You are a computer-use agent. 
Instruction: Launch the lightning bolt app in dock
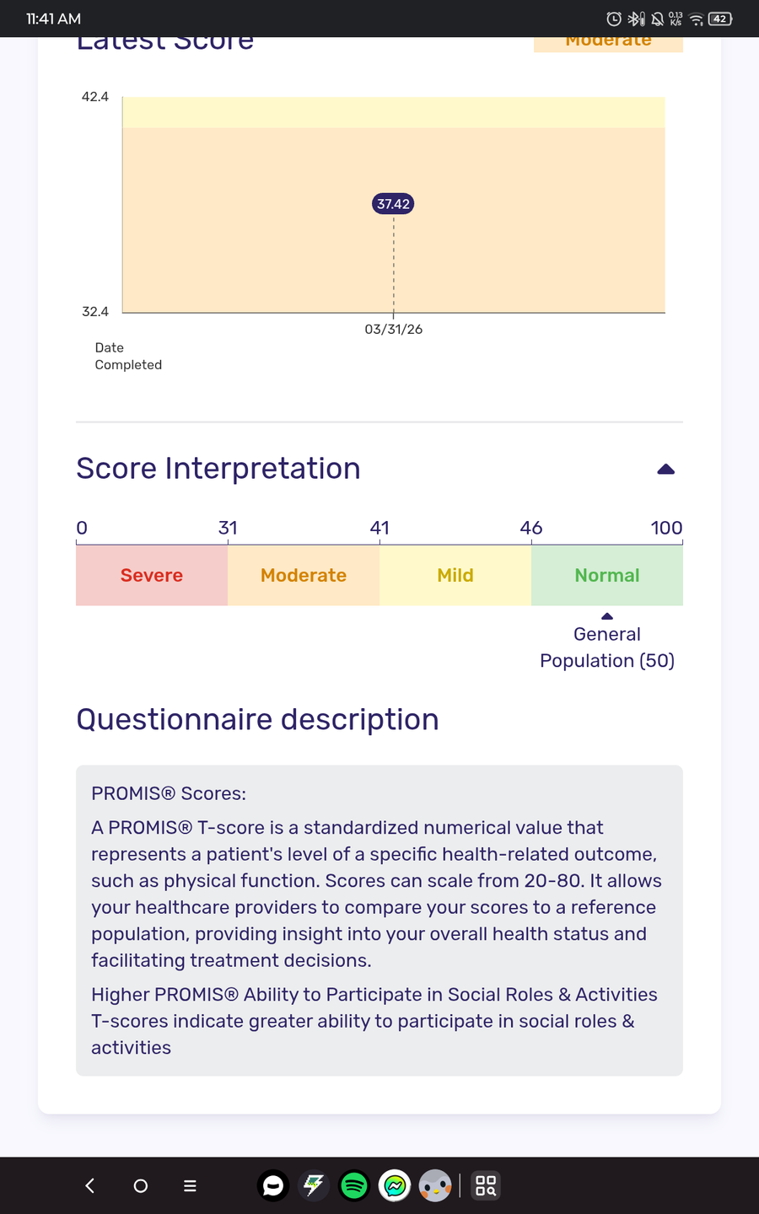(314, 1186)
